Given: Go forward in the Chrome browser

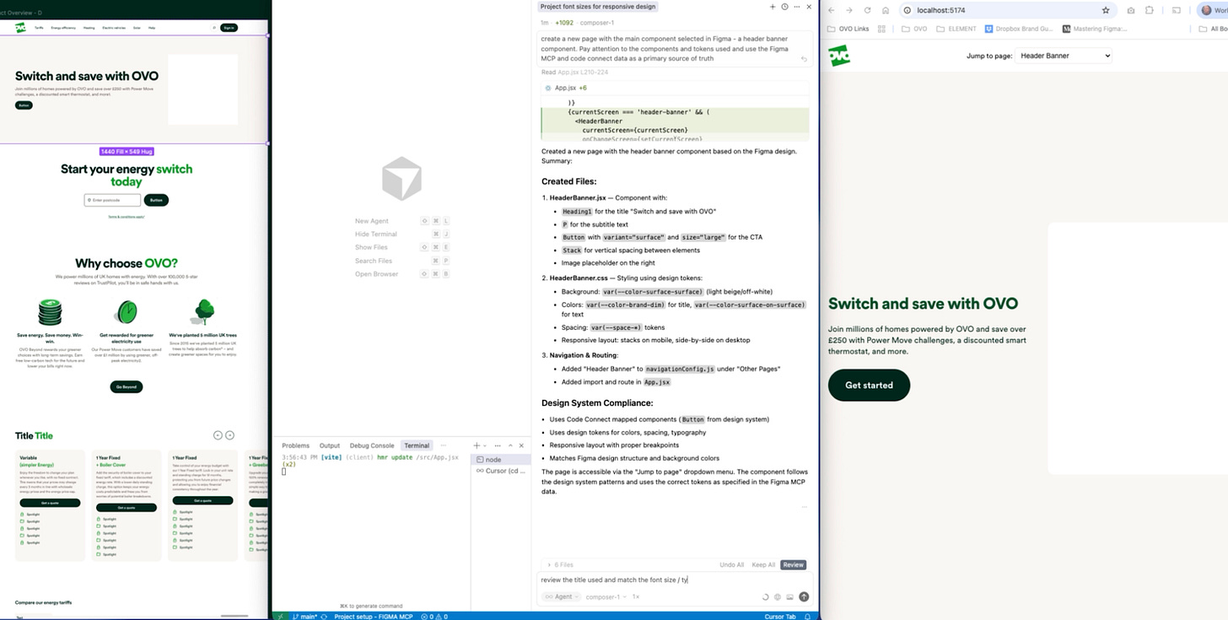Looking at the screenshot, I should click(849, 10).
